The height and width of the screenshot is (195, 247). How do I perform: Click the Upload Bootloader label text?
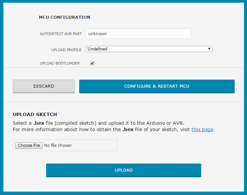[x=60, y=63]
